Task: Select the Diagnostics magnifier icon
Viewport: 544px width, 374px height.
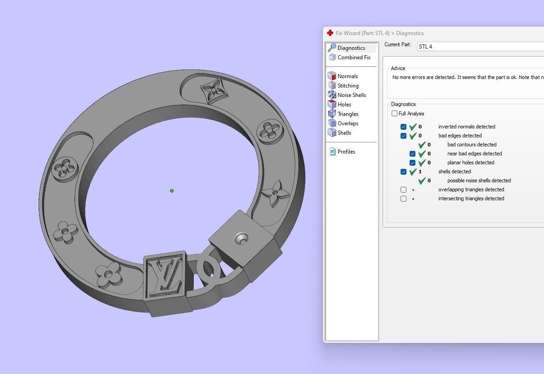Action: pyautogui.click(x=332, y=48)
